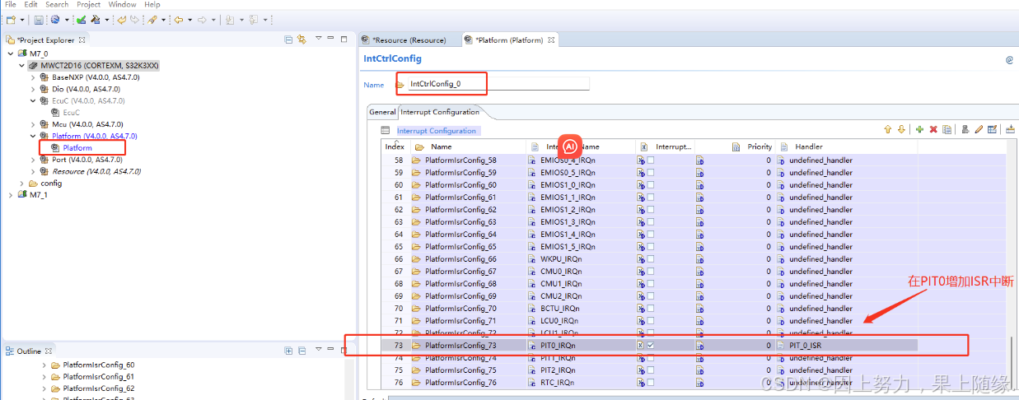
Task: Select PlatformIsrConfig_66 name cell
Action: [x=469, y=259]
